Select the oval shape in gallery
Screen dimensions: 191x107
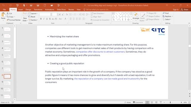point(125,14)
